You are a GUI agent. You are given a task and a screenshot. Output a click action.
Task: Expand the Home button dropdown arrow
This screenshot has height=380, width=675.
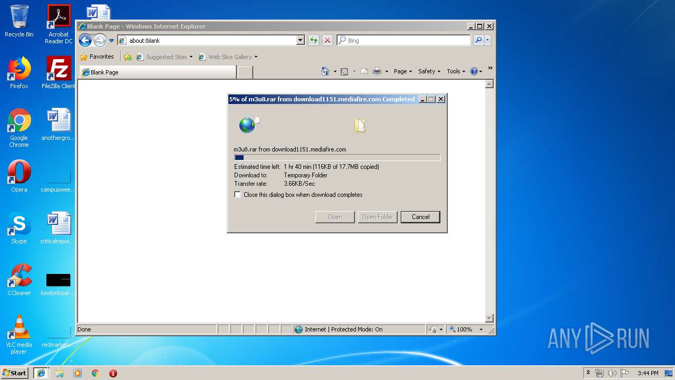[335, 72]
